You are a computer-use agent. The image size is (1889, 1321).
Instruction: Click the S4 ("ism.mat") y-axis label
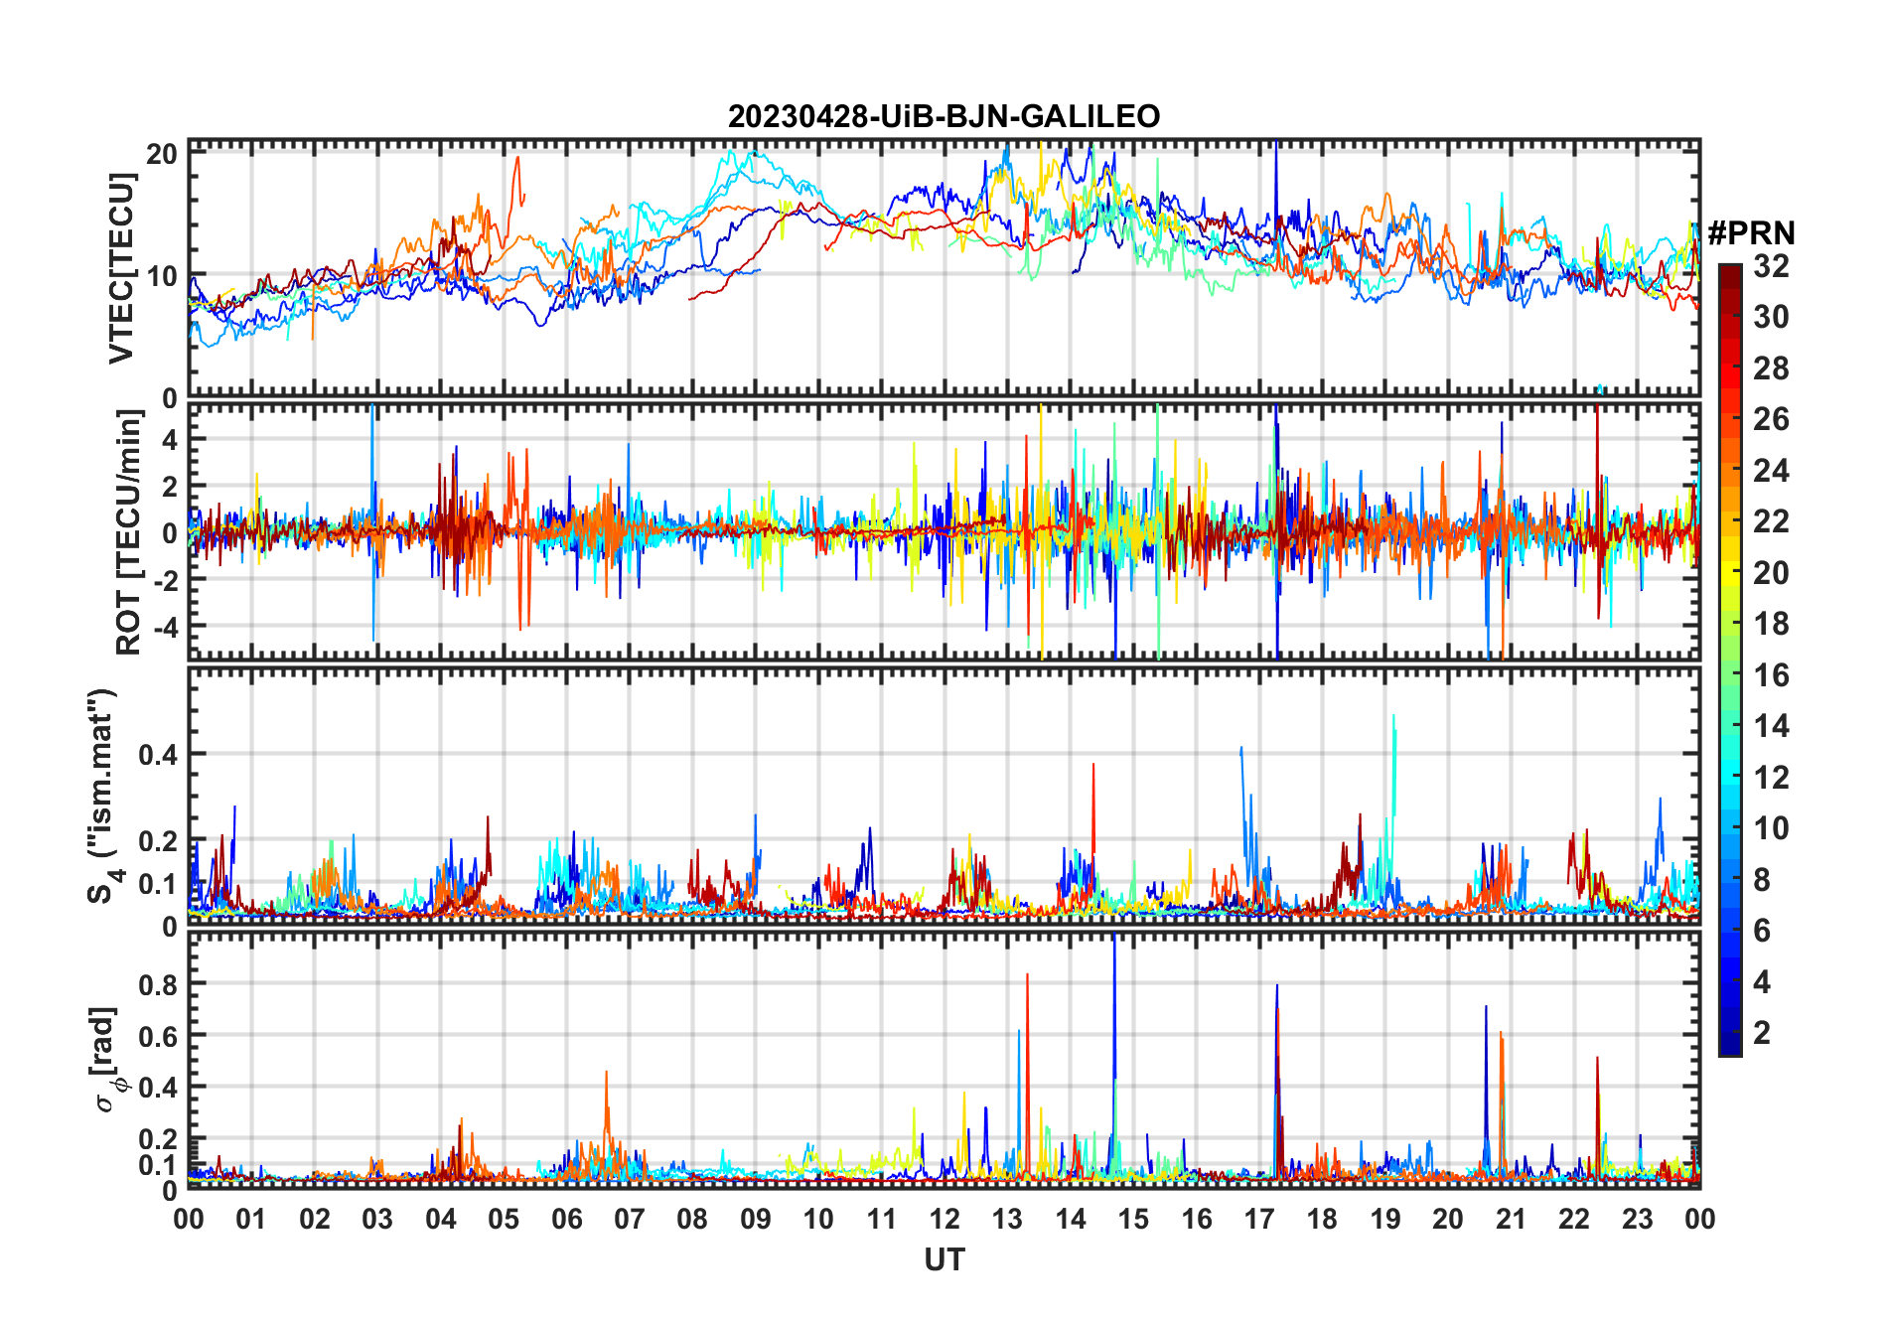coord(102,796)
